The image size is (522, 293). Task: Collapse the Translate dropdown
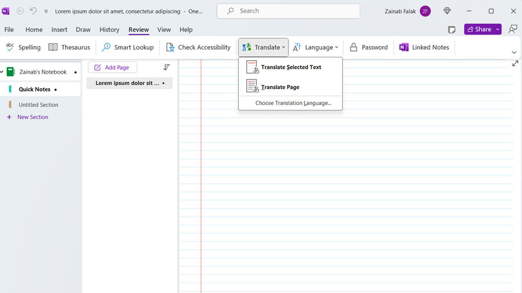click(x=263, y=47)
